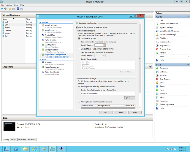Open Live Migrations settings icon
Viewport: 190px width, 152px height.
[x=43, y=45]
